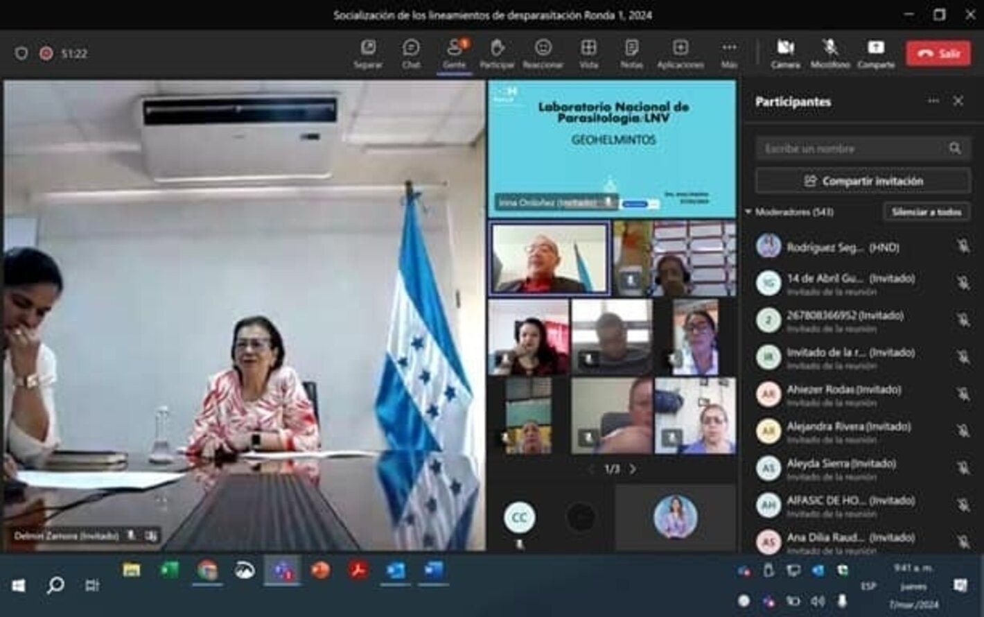Open the Reaccionar reactions menu
The image size is (984, 617).
coord(544,52)
